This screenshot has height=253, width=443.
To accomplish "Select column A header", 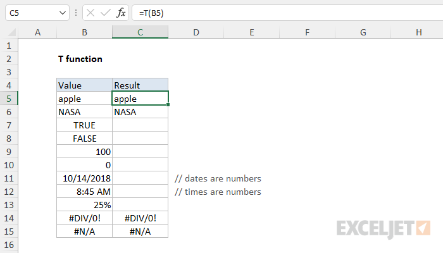I will pyautogui.click(x=37, y=32).
